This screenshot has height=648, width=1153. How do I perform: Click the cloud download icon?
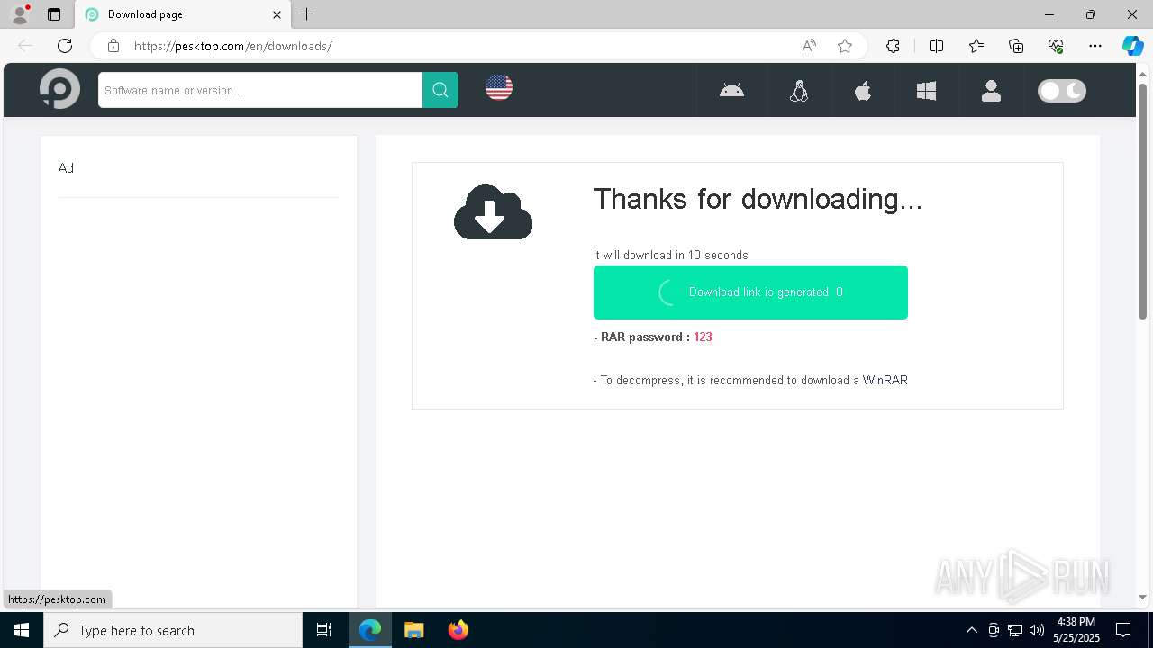click(493, 212)
